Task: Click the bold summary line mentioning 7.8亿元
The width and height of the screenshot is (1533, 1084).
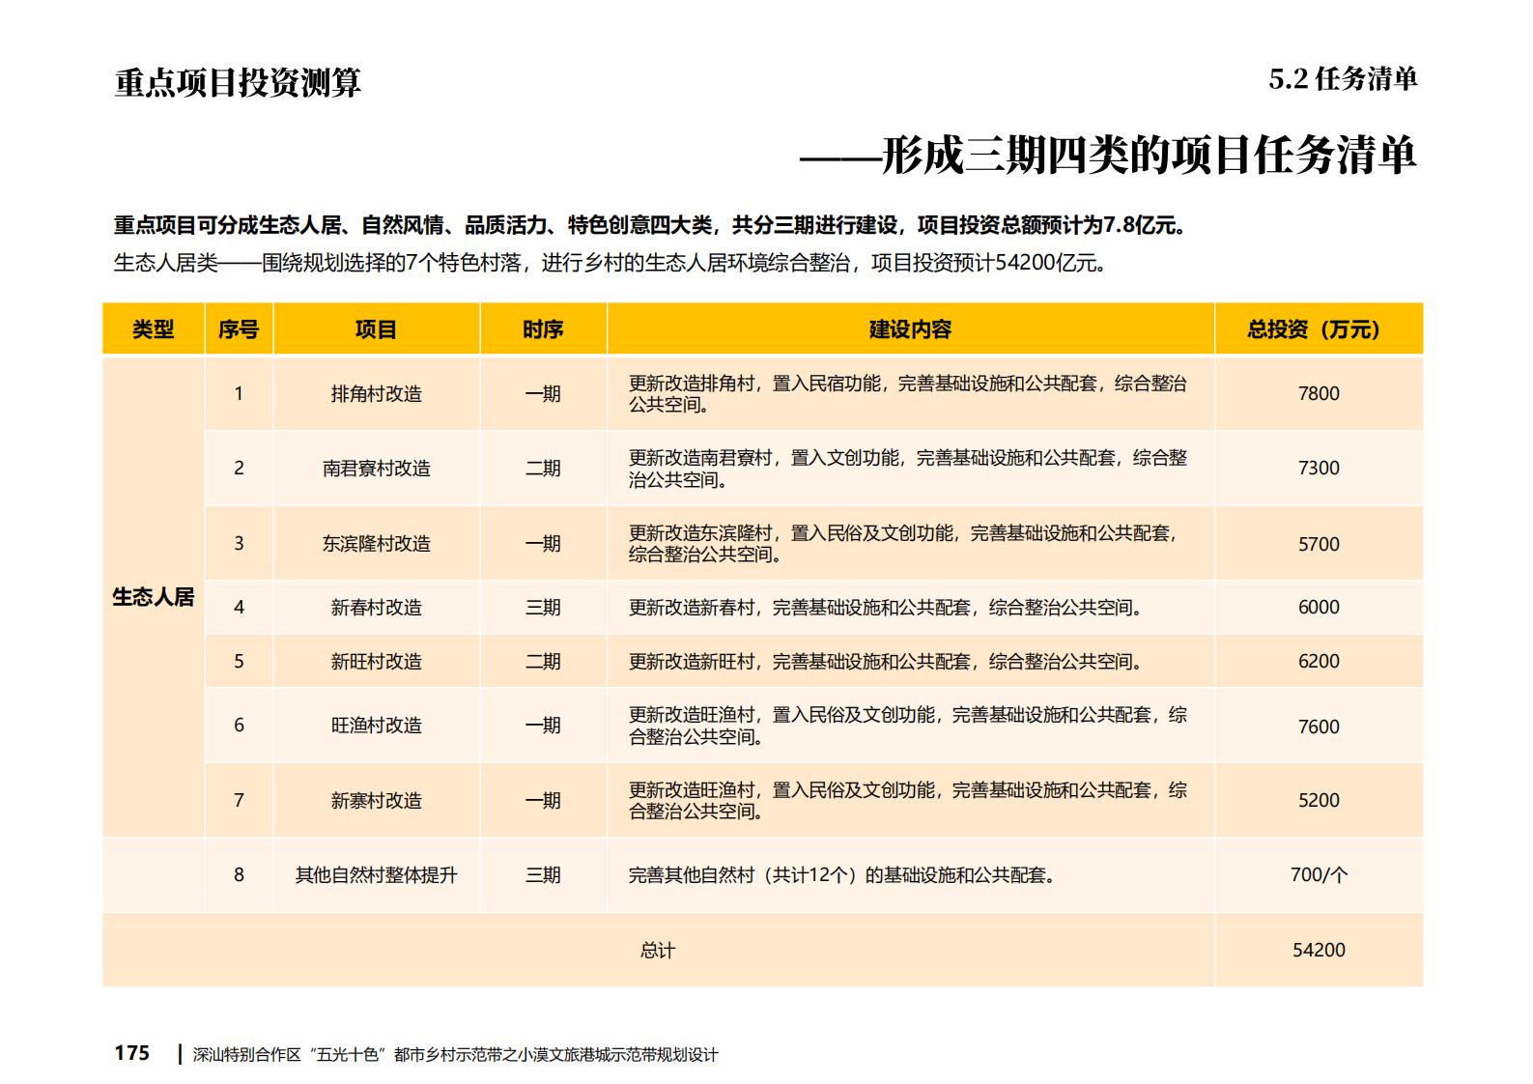Action: (650, 226)
